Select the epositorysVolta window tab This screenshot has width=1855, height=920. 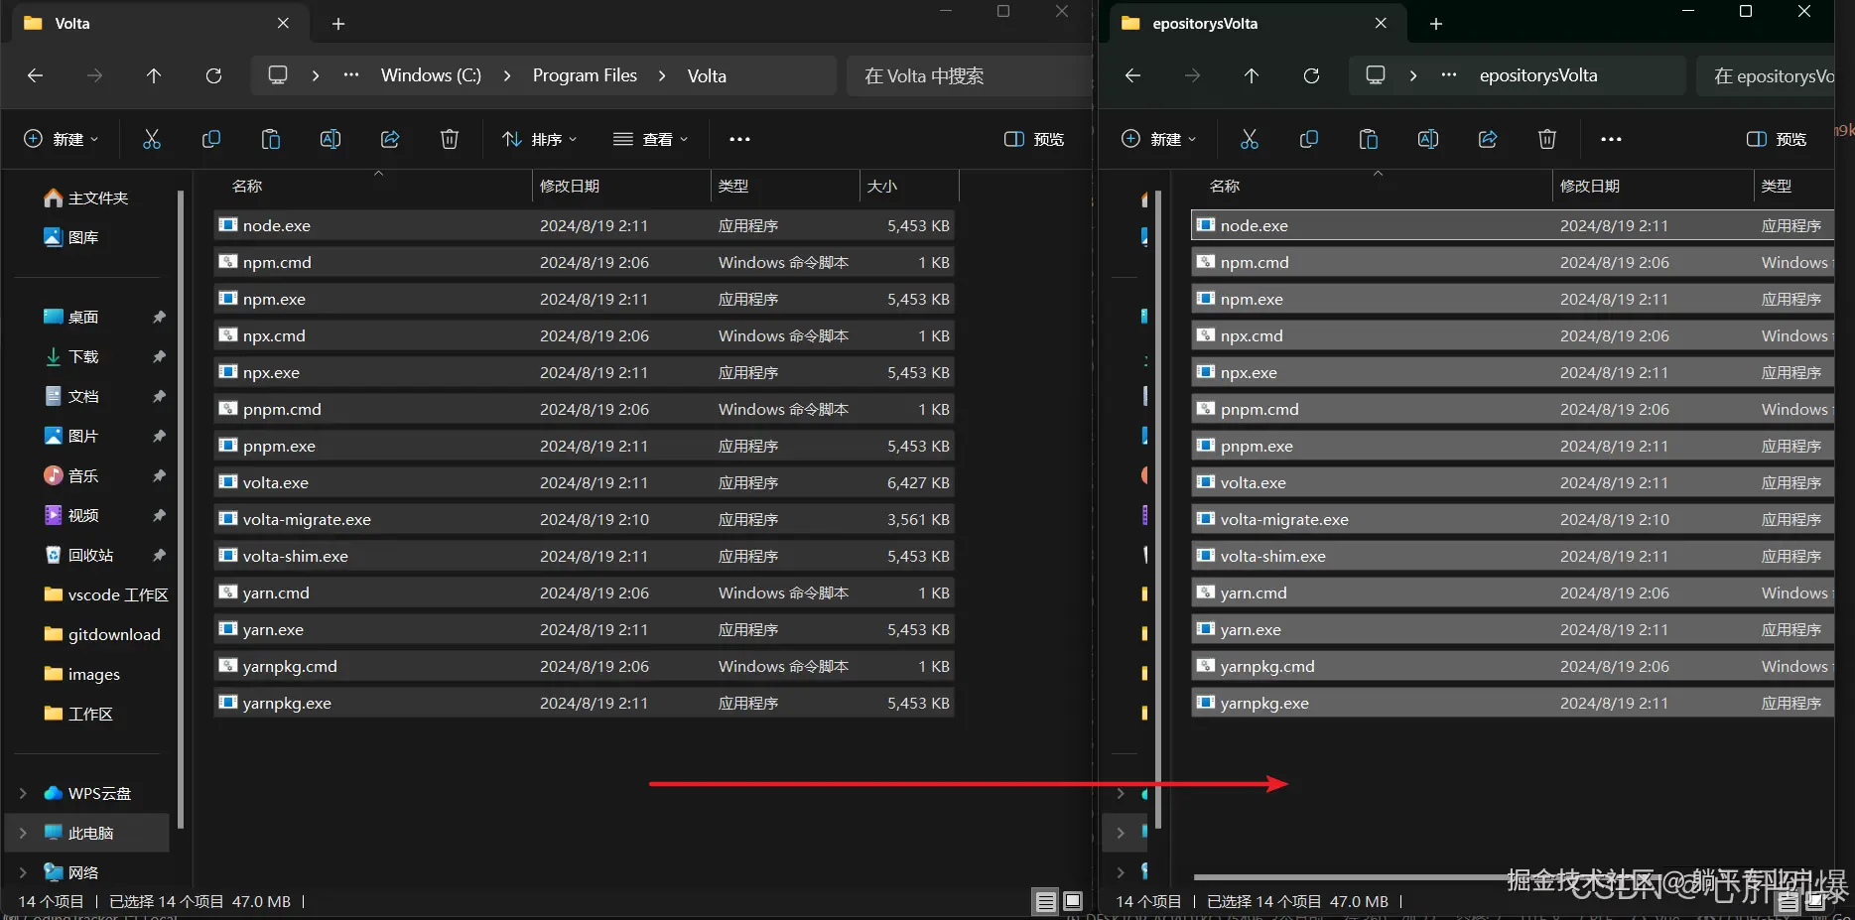1257,23
